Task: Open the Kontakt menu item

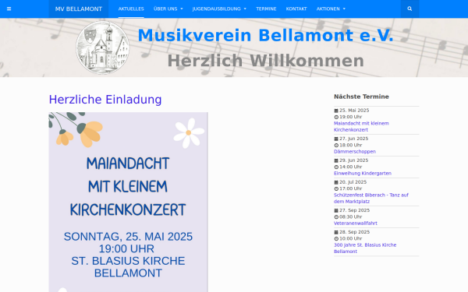Action: pyautogui.click(x=296, y=9)
